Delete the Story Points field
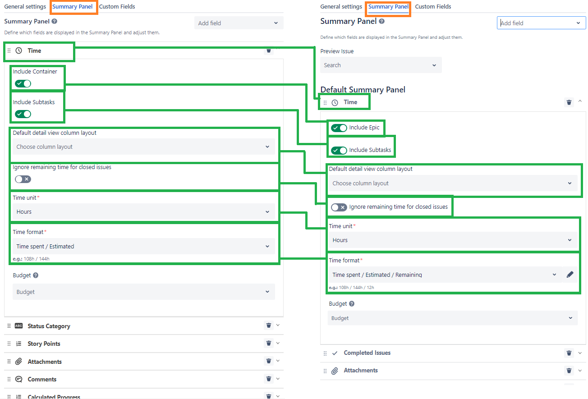588x399 pixels. click(x=268, y=343)
